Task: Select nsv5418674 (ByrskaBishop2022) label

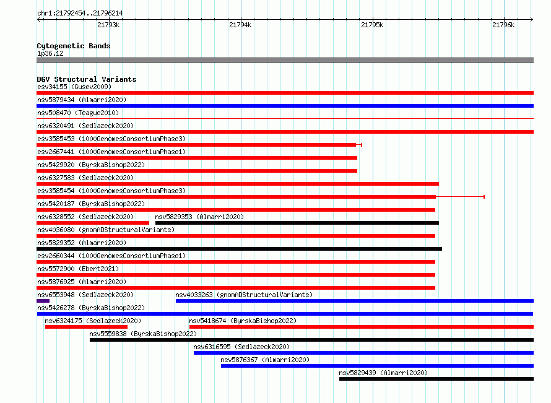Action: 243,321
